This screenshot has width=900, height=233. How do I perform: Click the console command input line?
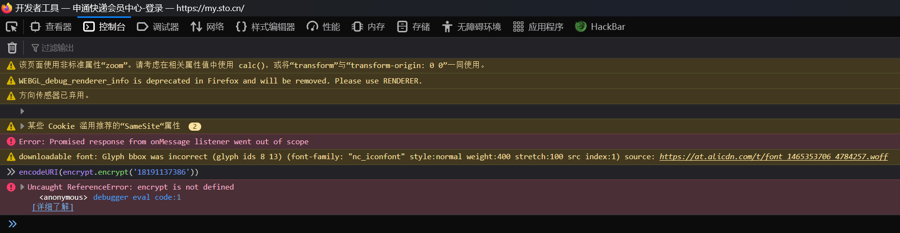tap(455, 224)
